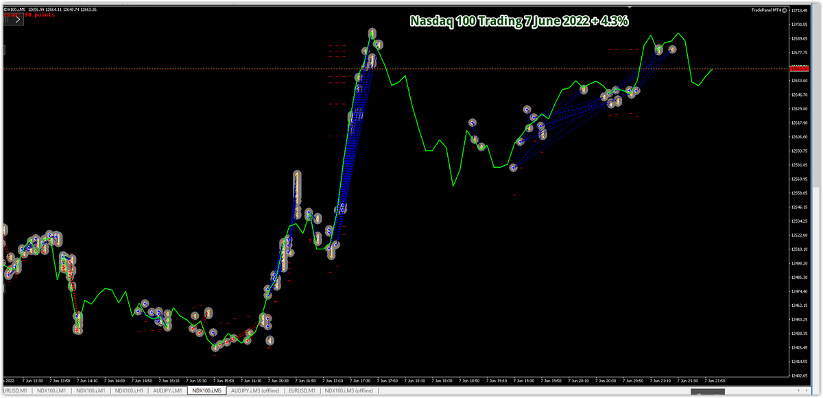Click price label 12689.65 on the axis

798,38
